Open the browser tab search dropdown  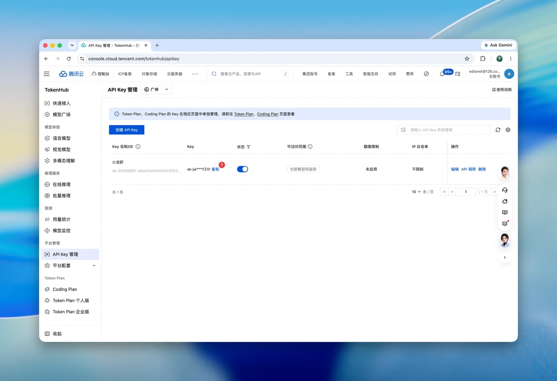(x=72, y=45)
